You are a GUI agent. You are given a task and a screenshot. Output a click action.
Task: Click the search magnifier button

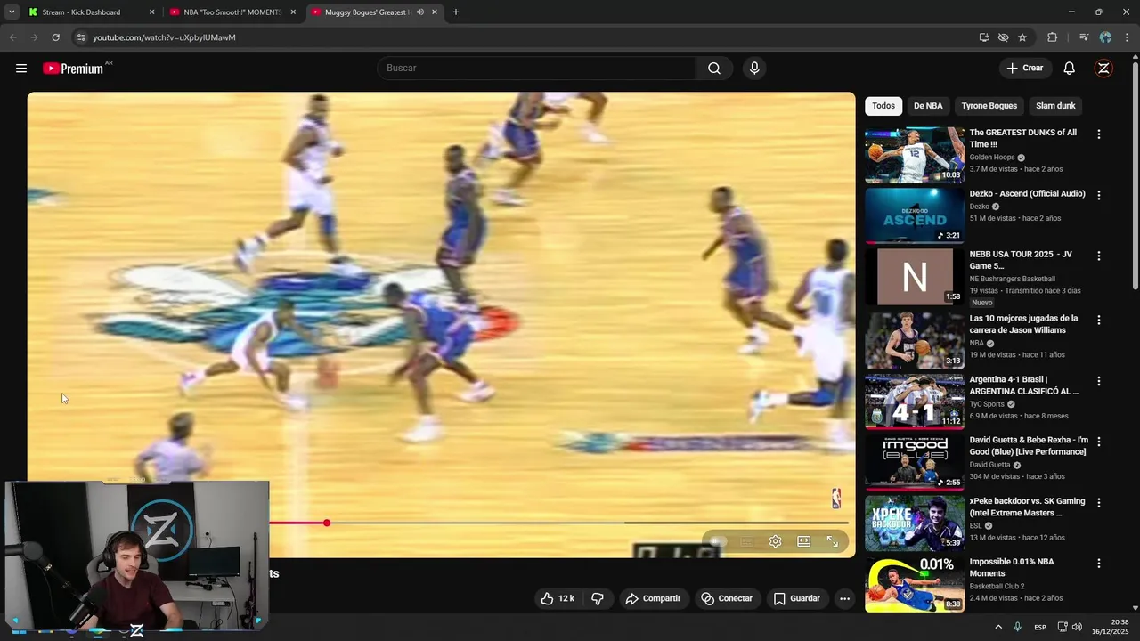(714, 69)
